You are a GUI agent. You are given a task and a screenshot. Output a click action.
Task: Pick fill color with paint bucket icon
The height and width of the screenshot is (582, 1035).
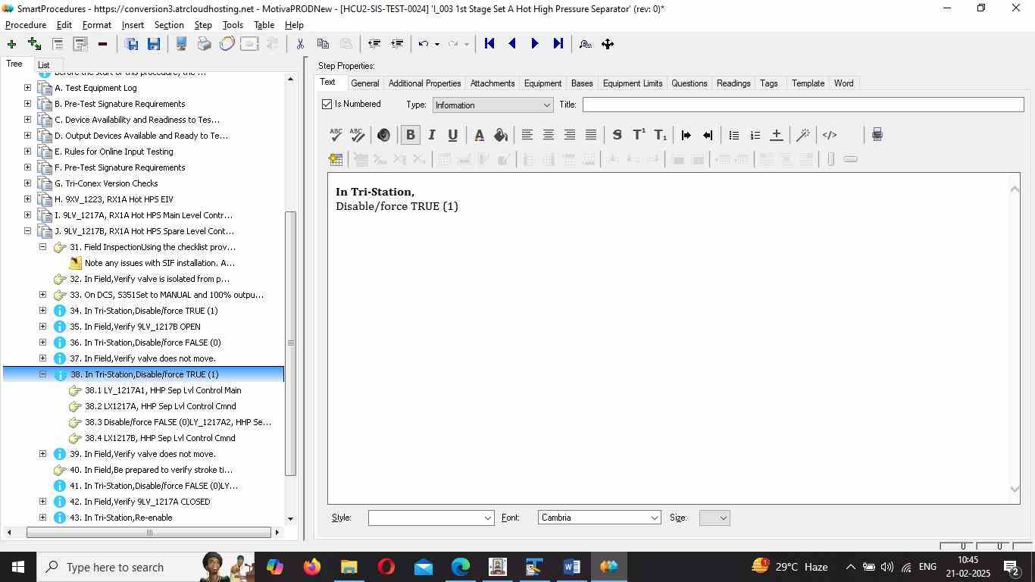[501, 135]
